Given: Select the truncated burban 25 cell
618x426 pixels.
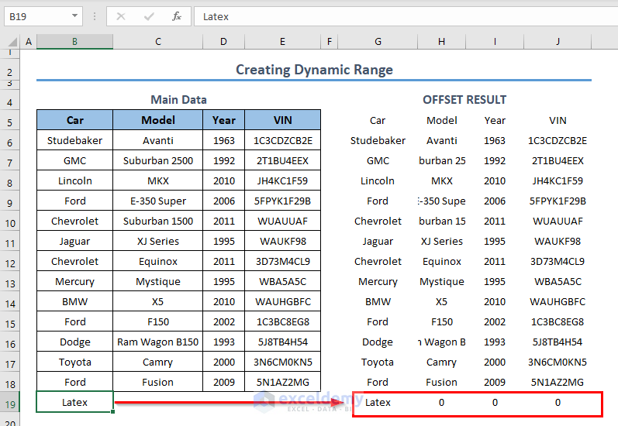Looking at the screenshot, I should click(x=442, y=160).
